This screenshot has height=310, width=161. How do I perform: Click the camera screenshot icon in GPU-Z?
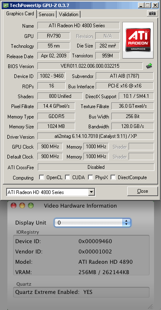tap(152, 14)
